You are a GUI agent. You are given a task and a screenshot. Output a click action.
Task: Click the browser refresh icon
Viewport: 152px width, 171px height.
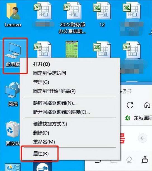[x=130, y=105]
